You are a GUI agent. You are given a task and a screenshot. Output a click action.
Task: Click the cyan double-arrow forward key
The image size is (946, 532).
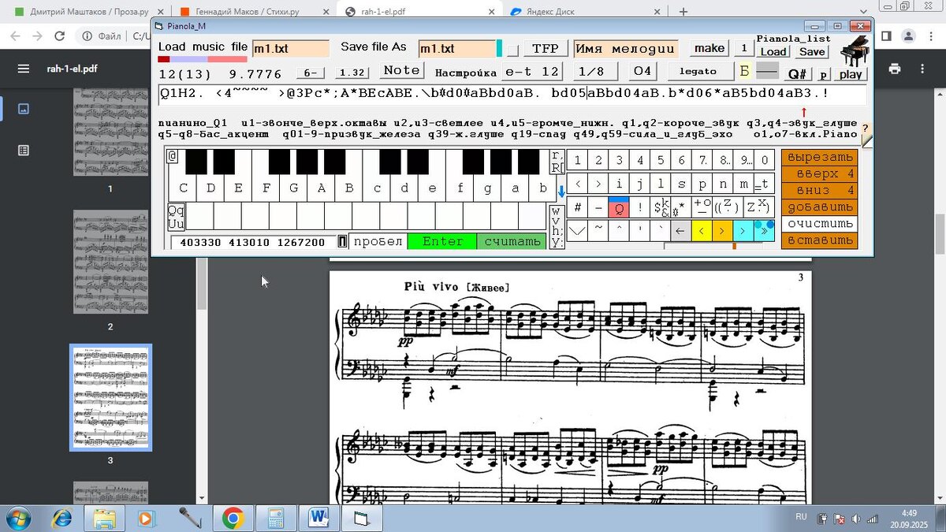point(764,231)
